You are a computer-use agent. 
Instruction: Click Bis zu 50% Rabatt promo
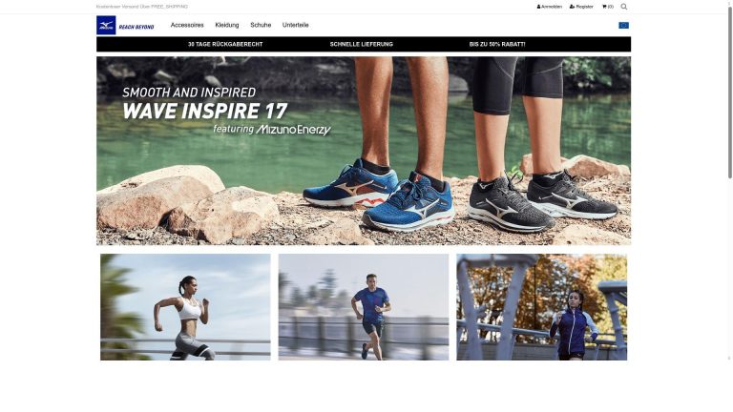(497, 45)
